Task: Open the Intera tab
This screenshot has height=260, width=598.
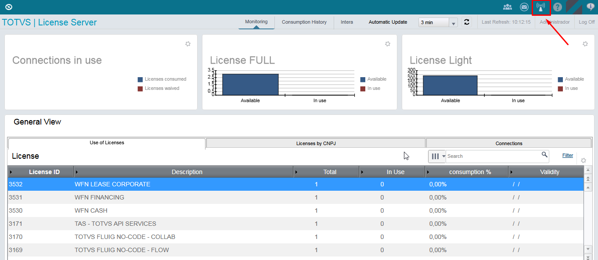Action: 347,22
